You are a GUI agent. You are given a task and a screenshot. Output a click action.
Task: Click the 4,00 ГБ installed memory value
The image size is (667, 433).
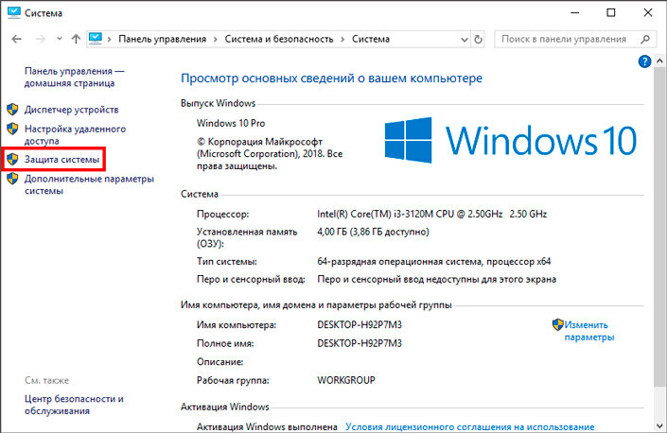(x=373, y=232)
